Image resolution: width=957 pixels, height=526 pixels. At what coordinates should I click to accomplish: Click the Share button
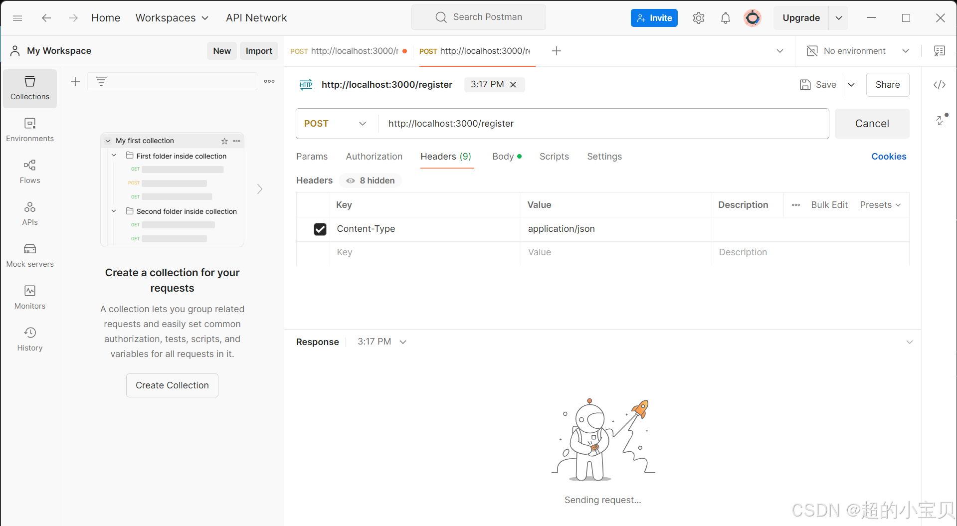[x=888, y=85]
